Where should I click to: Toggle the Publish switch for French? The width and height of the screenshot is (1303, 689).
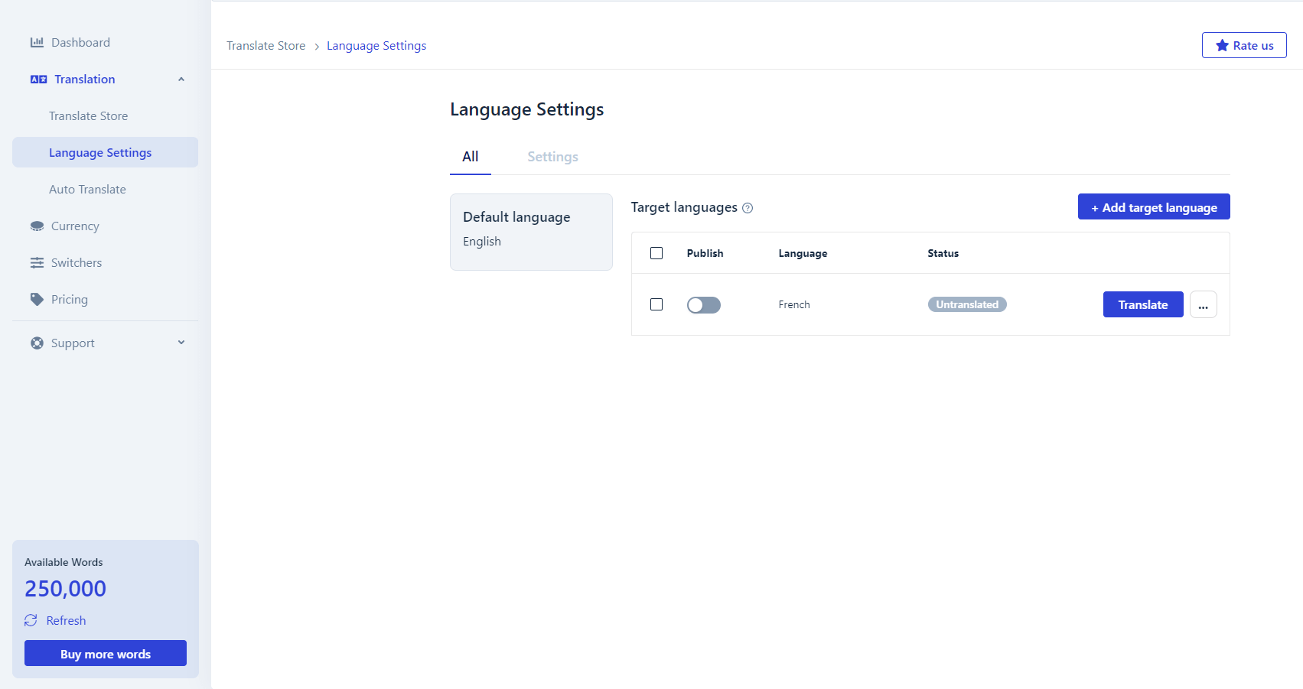pos(704,305)
